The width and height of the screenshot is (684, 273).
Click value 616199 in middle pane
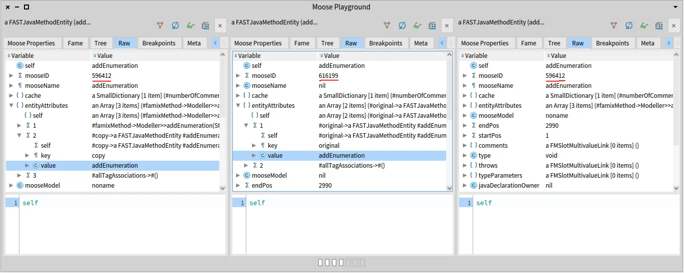click(329, 75)
